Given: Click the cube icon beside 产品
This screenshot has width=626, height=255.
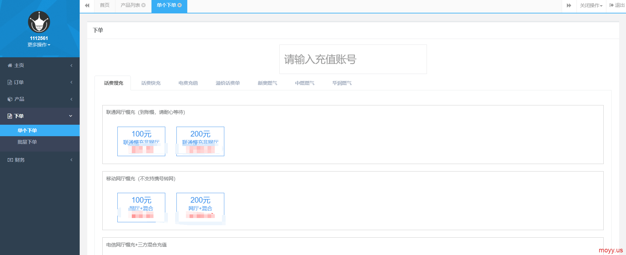Looking at the screenshot, I should (10, 99).
